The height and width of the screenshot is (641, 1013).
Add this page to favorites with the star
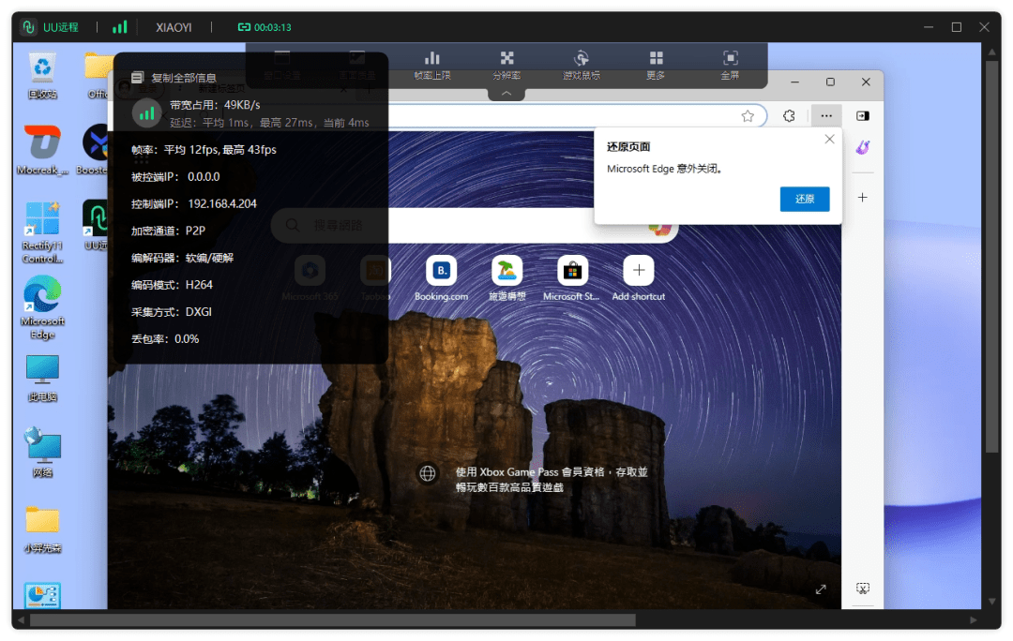[x=748, y=116]
